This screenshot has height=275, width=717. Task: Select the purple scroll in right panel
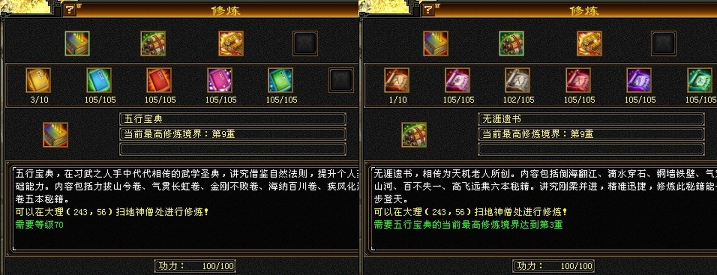639,80
